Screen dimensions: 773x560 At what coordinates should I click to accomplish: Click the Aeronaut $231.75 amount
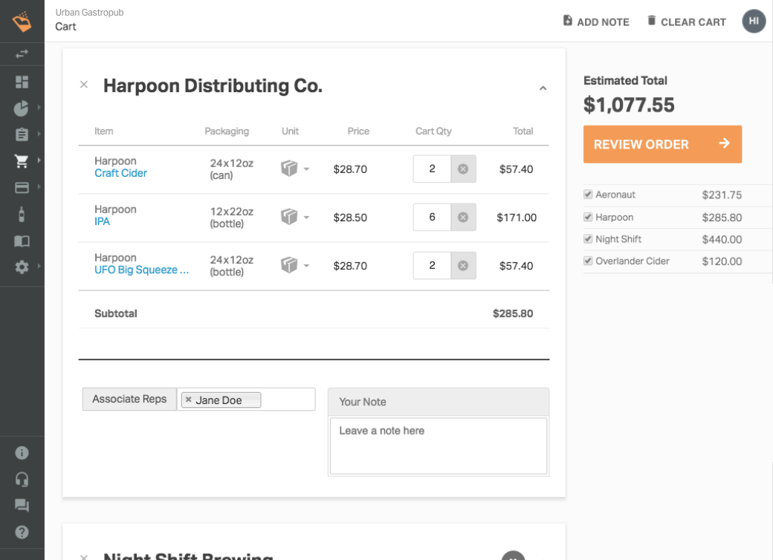click(722, 195)
